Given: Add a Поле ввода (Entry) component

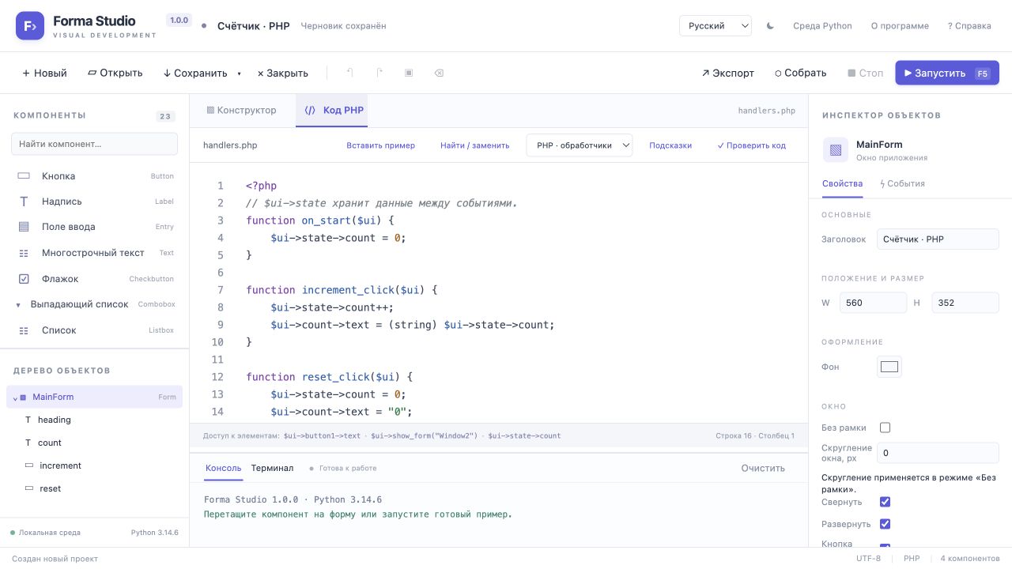Looking at the screenshot, I should tap(95, 227).
